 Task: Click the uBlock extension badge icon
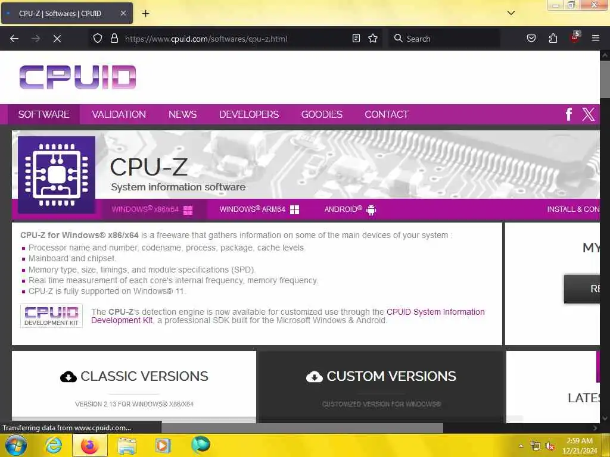(x=575, y=37)
